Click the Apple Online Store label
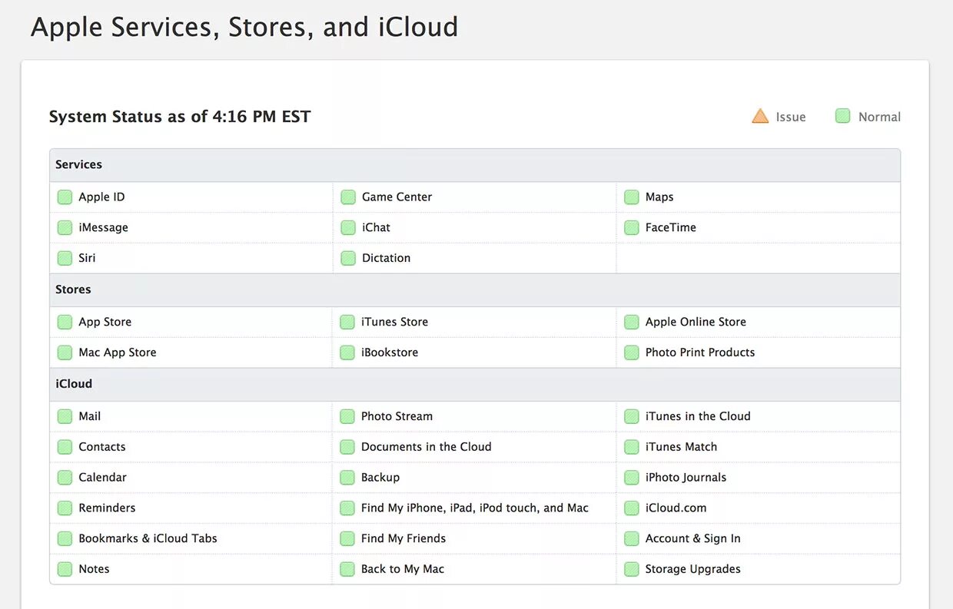 click(696, 323)
